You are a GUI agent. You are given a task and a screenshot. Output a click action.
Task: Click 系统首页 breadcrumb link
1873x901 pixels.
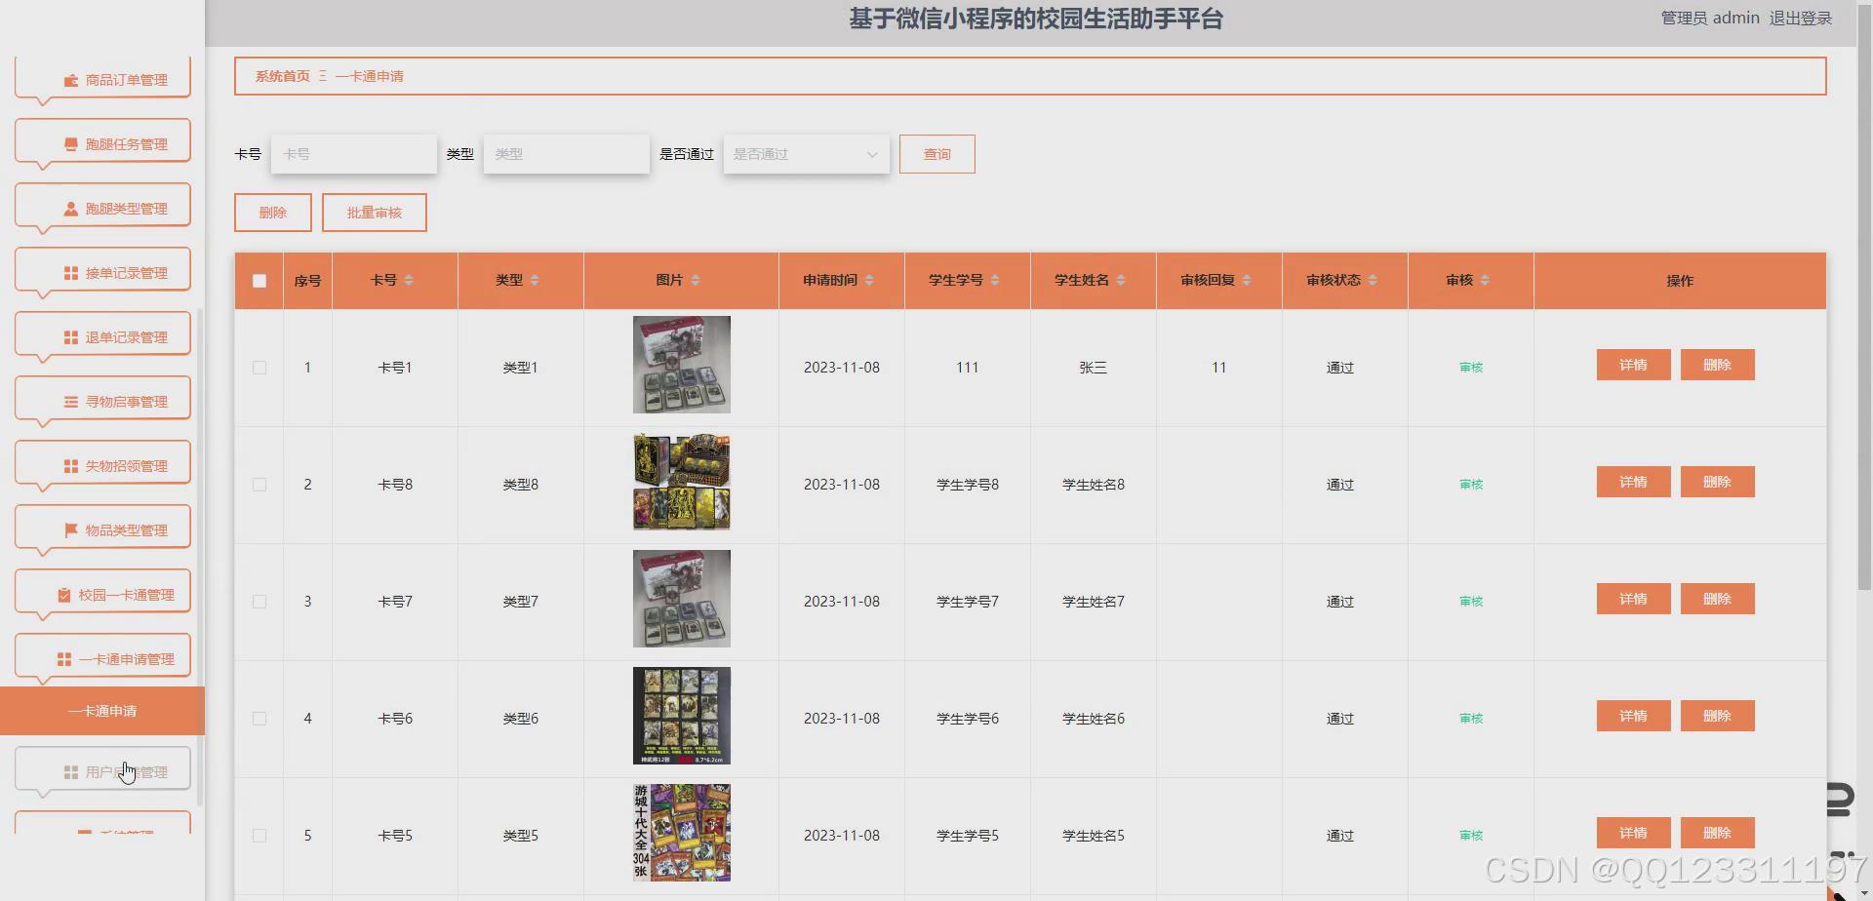pos(283,76)
